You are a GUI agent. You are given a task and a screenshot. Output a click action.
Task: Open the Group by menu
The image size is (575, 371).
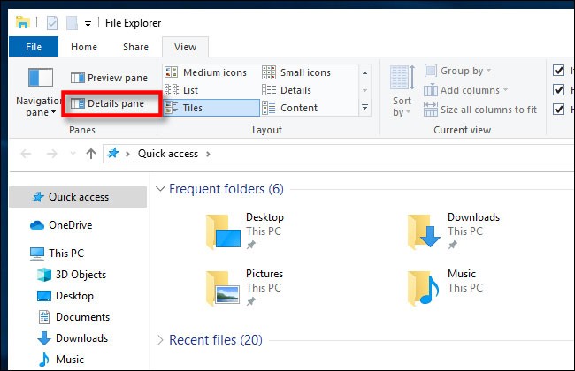pos(460,71)
